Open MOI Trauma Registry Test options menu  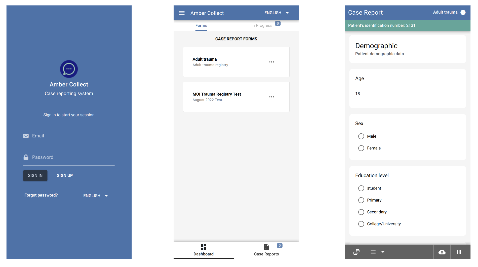tap(271, 97)
